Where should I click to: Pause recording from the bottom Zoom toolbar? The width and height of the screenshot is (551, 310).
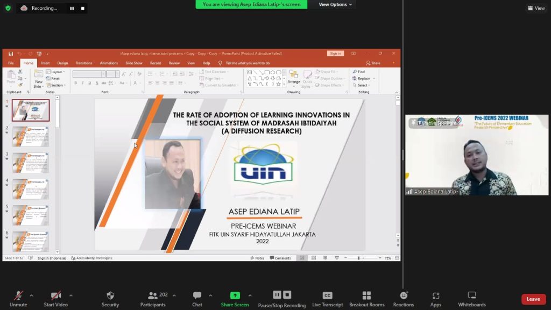click(x=277, y=294)
